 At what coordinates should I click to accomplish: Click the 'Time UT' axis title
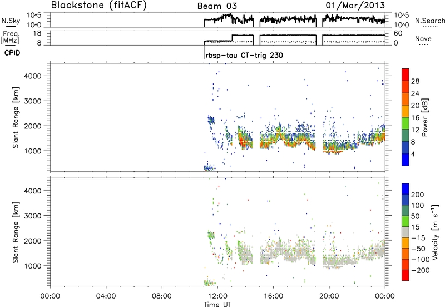[217, 305]
